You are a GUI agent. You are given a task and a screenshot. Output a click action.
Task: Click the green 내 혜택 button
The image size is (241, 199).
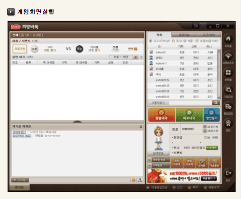[212, 148]
